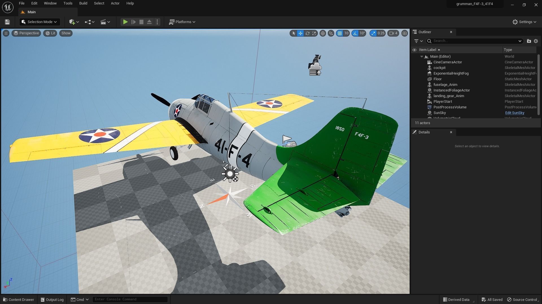
Task: Open the Cinematics sequence menu
Action: (x=105, y=22)
